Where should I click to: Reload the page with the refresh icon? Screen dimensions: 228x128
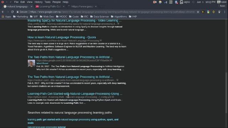pyautogui.click(x=12, y=12)
